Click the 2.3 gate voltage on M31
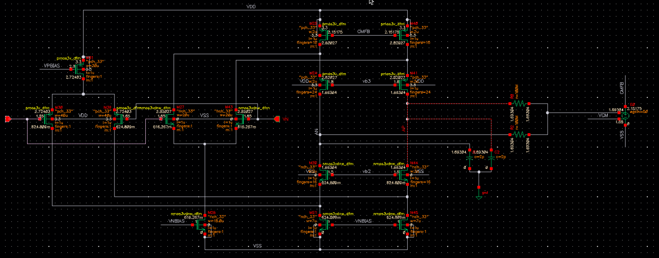This screenshot has height=258, width=659. [72, 66]
